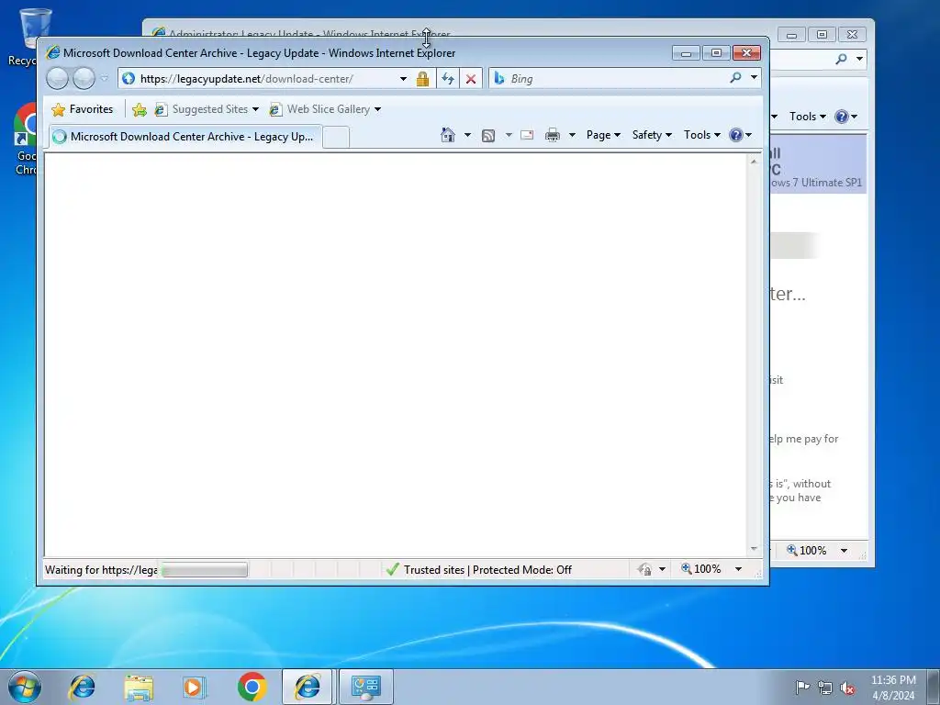Click Trusted sites Protected Mode status text

[487, 569]
